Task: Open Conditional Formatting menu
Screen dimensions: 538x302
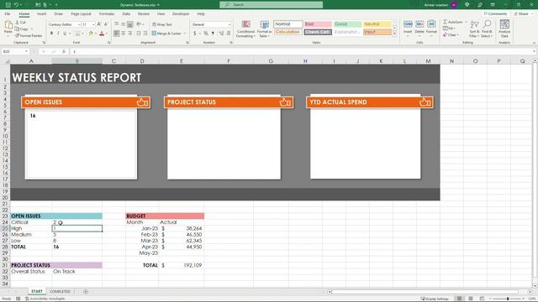Action: 245,29
